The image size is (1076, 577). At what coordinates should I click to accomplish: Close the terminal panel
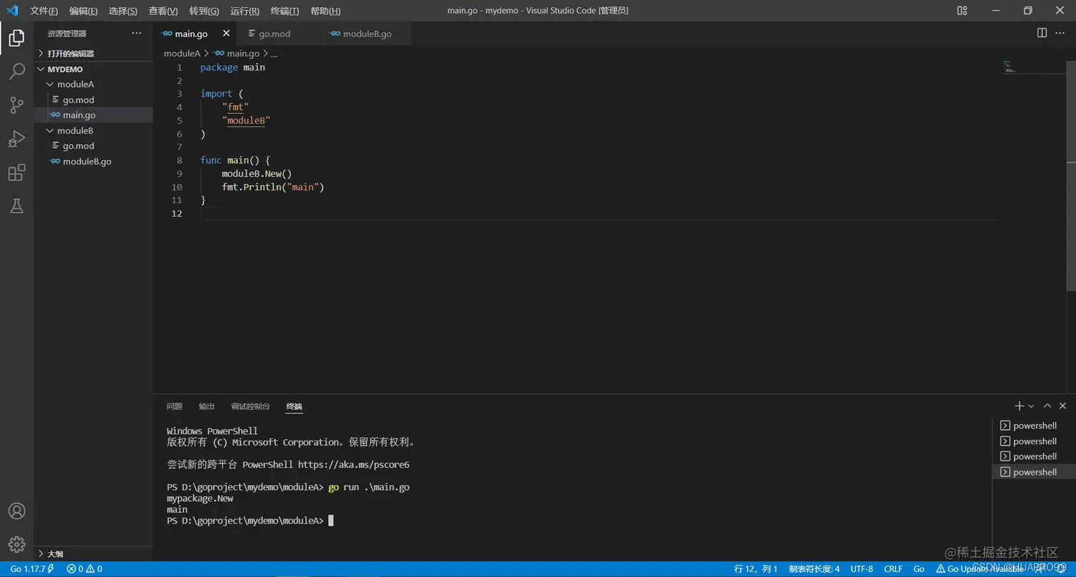(x=1062, y=406)
